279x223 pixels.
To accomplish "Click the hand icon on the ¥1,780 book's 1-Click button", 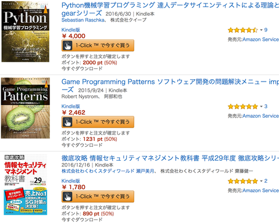I will tap(67, 197).
